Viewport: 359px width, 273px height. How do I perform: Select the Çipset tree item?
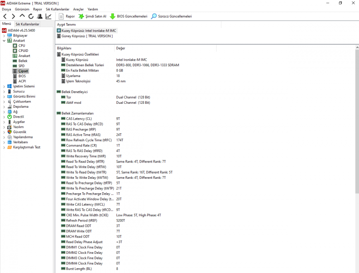tap(23, 71)
